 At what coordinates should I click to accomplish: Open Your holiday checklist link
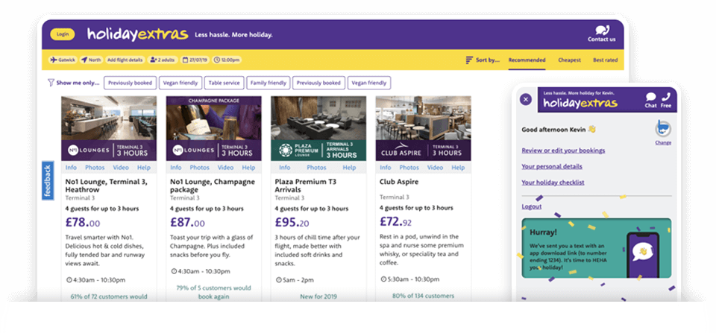(x=553, y=183)
